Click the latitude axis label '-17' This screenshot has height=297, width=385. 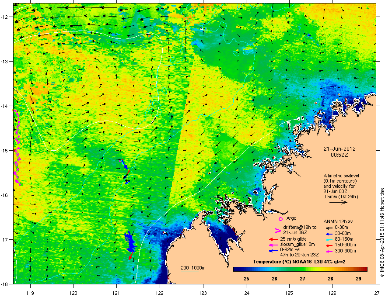tap(4, 239)
